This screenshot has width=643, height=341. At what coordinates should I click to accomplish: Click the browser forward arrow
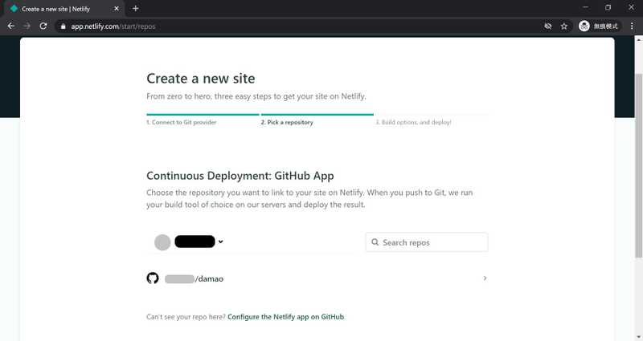pyautogui.click(x=27, y=26)
